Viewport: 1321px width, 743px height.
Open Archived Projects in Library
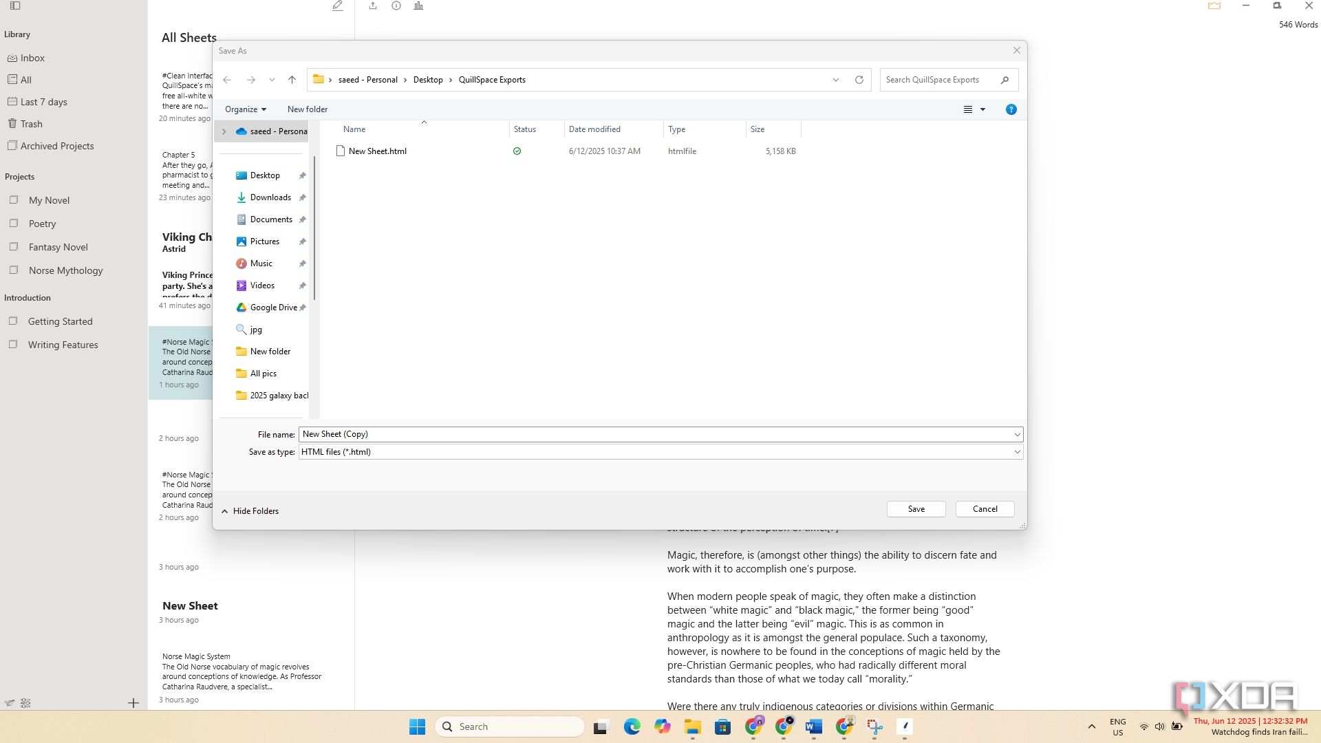point(50,146)
